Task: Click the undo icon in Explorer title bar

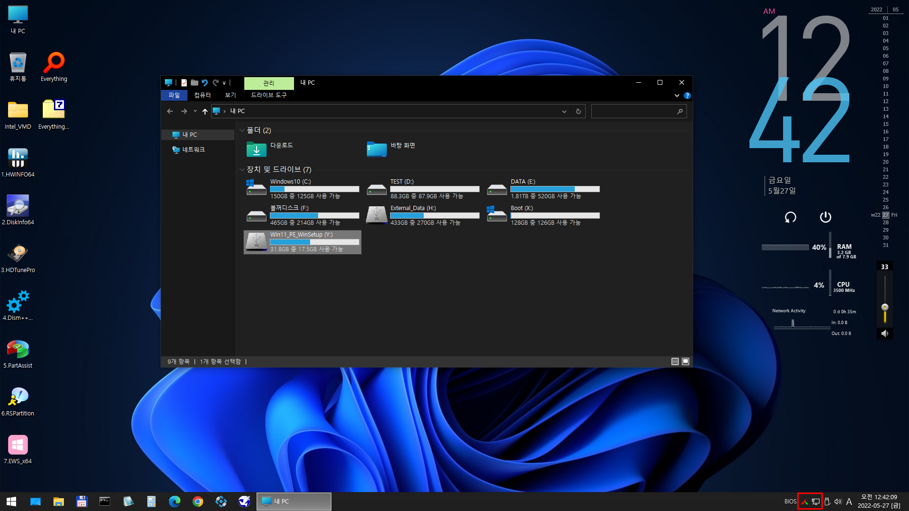Action: click(205, 83)
